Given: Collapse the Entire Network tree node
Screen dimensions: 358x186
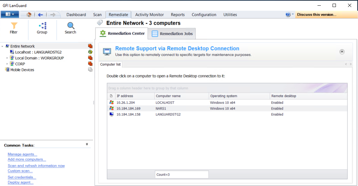Looking at the screenshot, I should (2, 46).
